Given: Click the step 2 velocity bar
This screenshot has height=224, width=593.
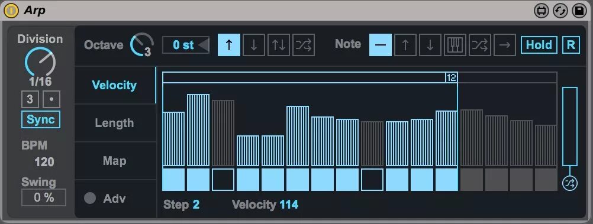Looking at the screenshot, I should coord(198,130).
